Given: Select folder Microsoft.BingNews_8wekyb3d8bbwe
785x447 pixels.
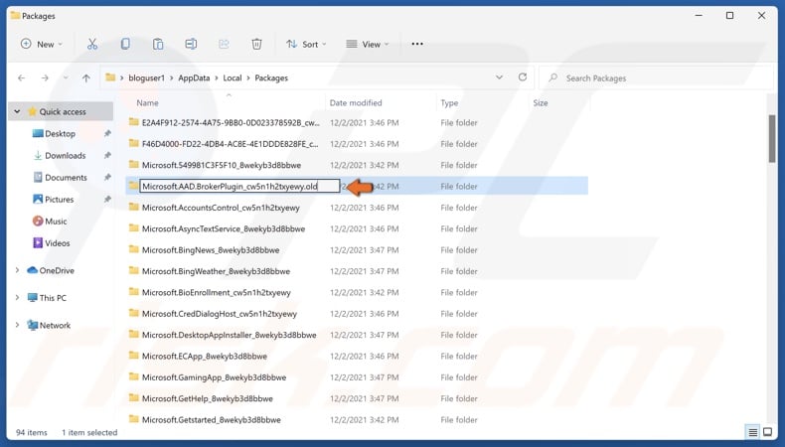Looking at the screenshot, I should click(211, 250).
